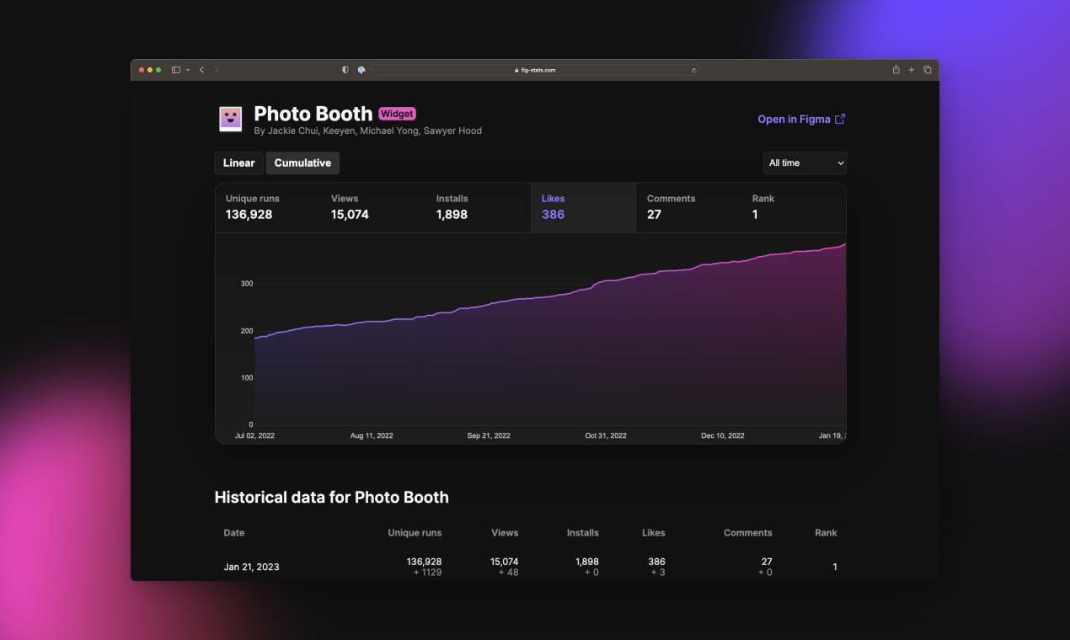This screenshot has width=1070, height=640.
Task: Switch to the Linear chart mode
Action: pyautogui.click(x=239, y=163)
